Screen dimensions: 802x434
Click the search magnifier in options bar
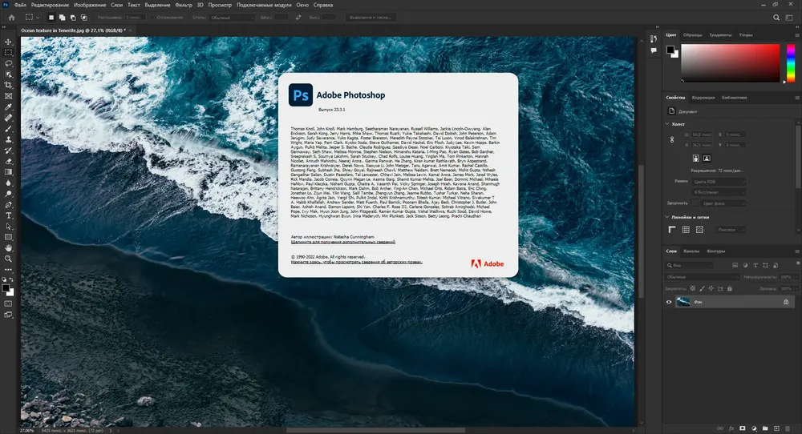pyautogui.click(x=776, y=18)
